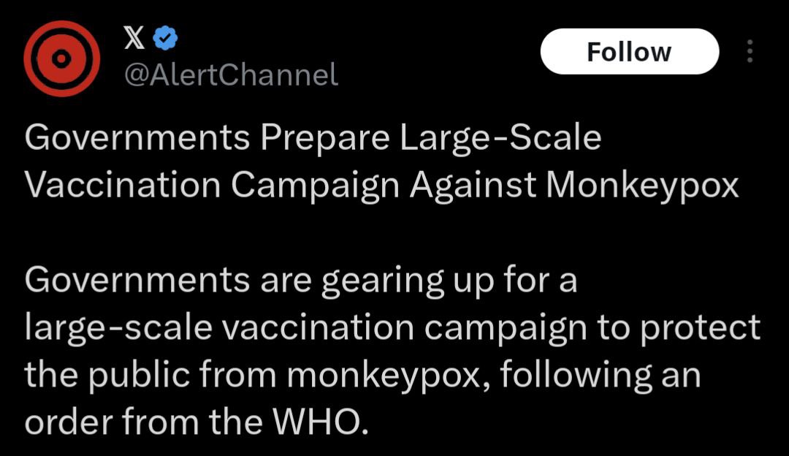Viewport: 789px width, 456px height.
Task: Open the @AlertChannel handle link
Action: coord(231,75)
